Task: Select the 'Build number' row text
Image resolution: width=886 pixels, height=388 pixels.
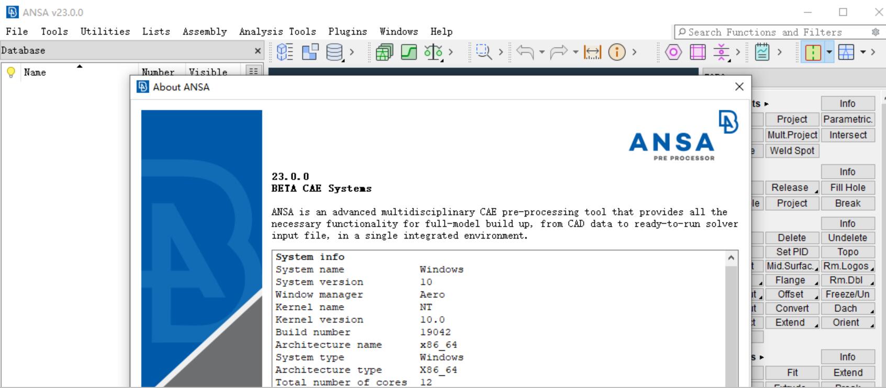Action: point(313,332)
